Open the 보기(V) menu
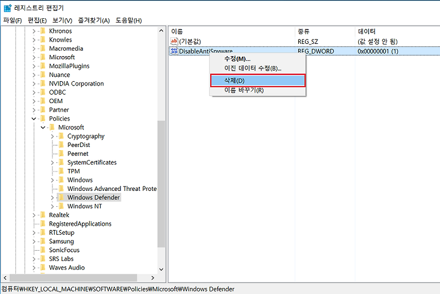 pyautogui.click(x=62, y=21)
